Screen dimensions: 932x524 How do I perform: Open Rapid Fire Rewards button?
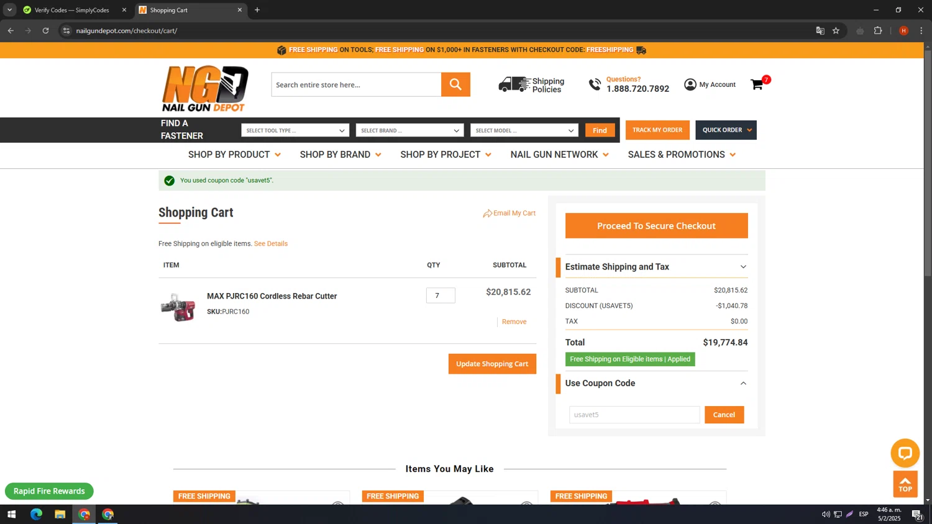coord(49,491)
